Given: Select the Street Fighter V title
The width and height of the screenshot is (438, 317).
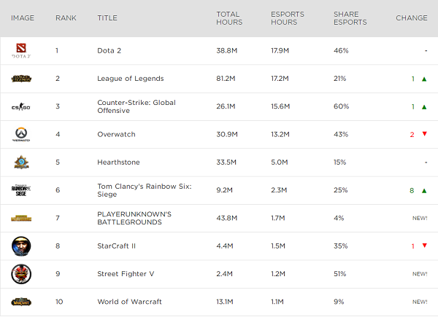Looking at the screenshot, I should 126,274.
